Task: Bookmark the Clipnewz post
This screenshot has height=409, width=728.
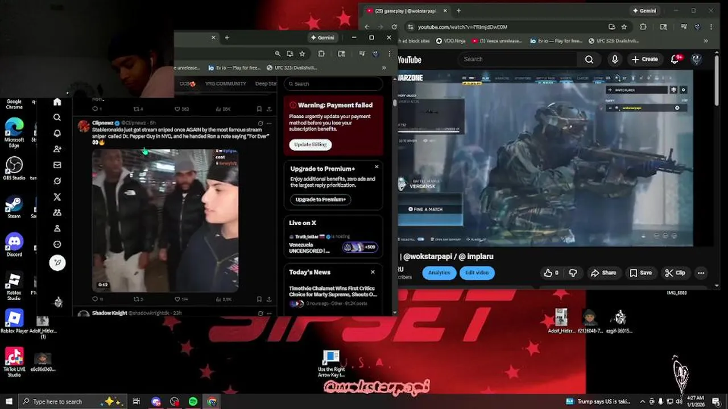Action: click(259, 299)
